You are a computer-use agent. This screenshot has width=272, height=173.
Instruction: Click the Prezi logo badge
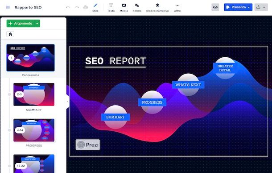pyautogui.click(x=88, y=145)
